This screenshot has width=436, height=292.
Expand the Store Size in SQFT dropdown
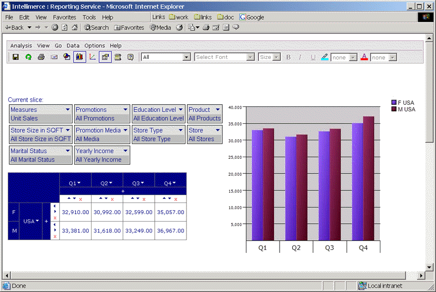pos(68,130)
